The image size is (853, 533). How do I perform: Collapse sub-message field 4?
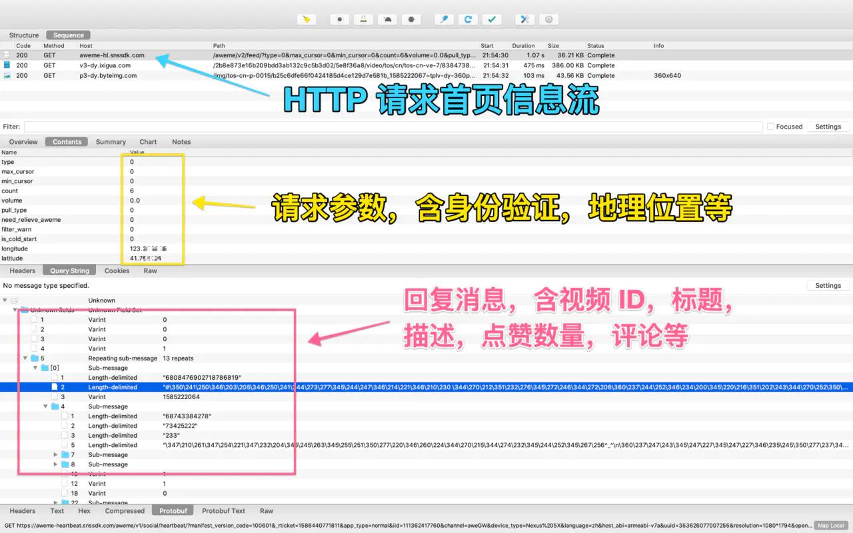(45, 406)
